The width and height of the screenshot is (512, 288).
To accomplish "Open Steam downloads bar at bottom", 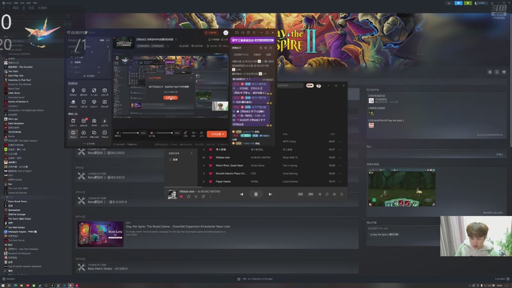I will point(255,279).
